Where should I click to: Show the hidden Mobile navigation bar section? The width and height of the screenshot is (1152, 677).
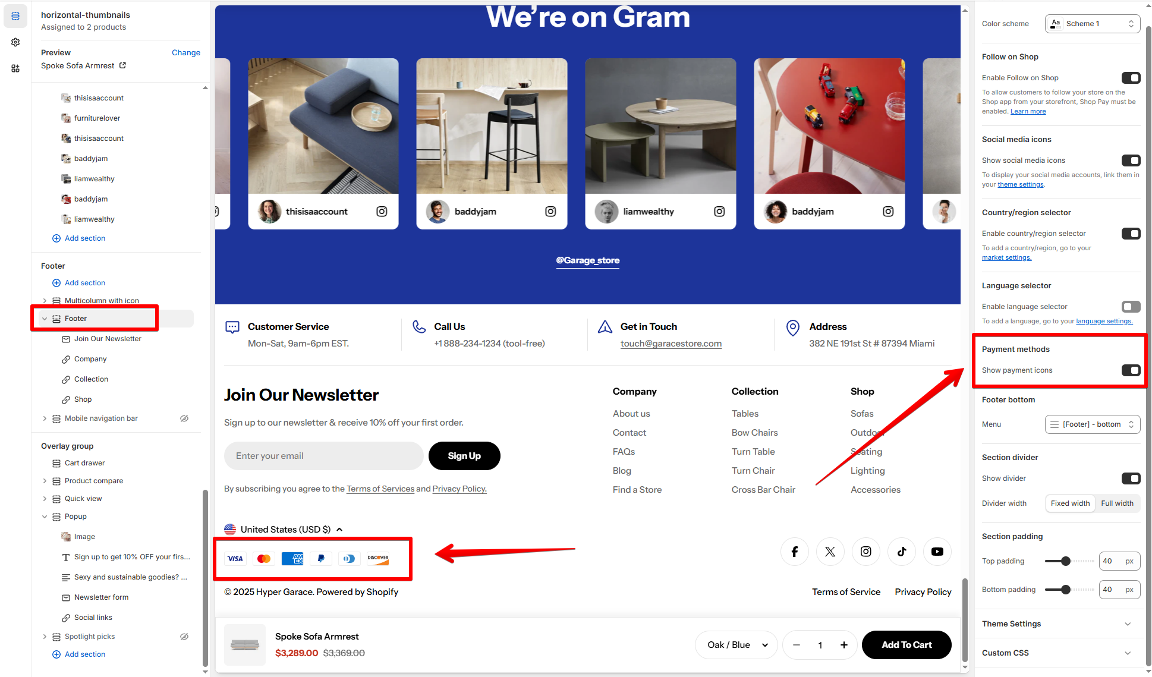(x=184, y=418)
